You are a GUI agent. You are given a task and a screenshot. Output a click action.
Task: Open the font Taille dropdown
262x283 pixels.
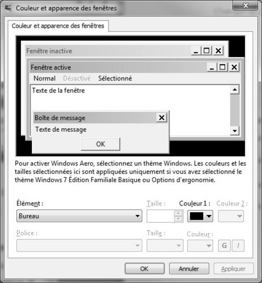coord(165,246)
